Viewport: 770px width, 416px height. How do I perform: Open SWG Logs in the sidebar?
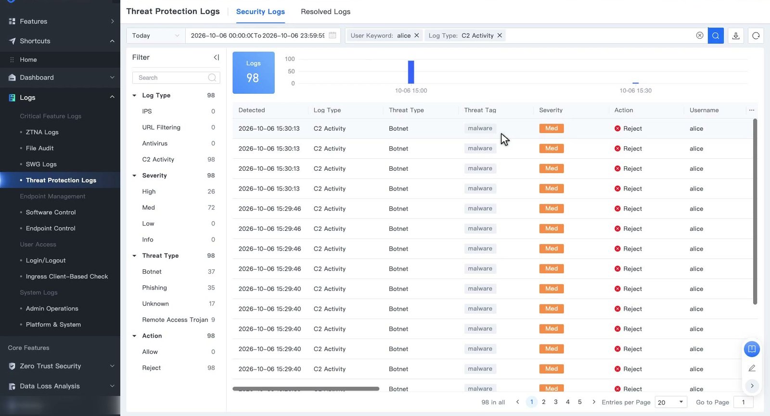coord(41,164)
